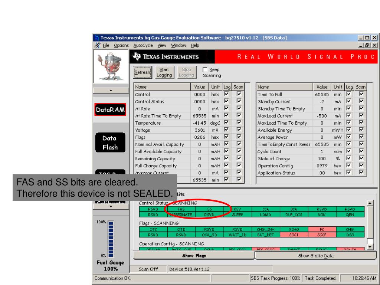
Task: Click the Task Completed status field
Action: click(320, 278)
